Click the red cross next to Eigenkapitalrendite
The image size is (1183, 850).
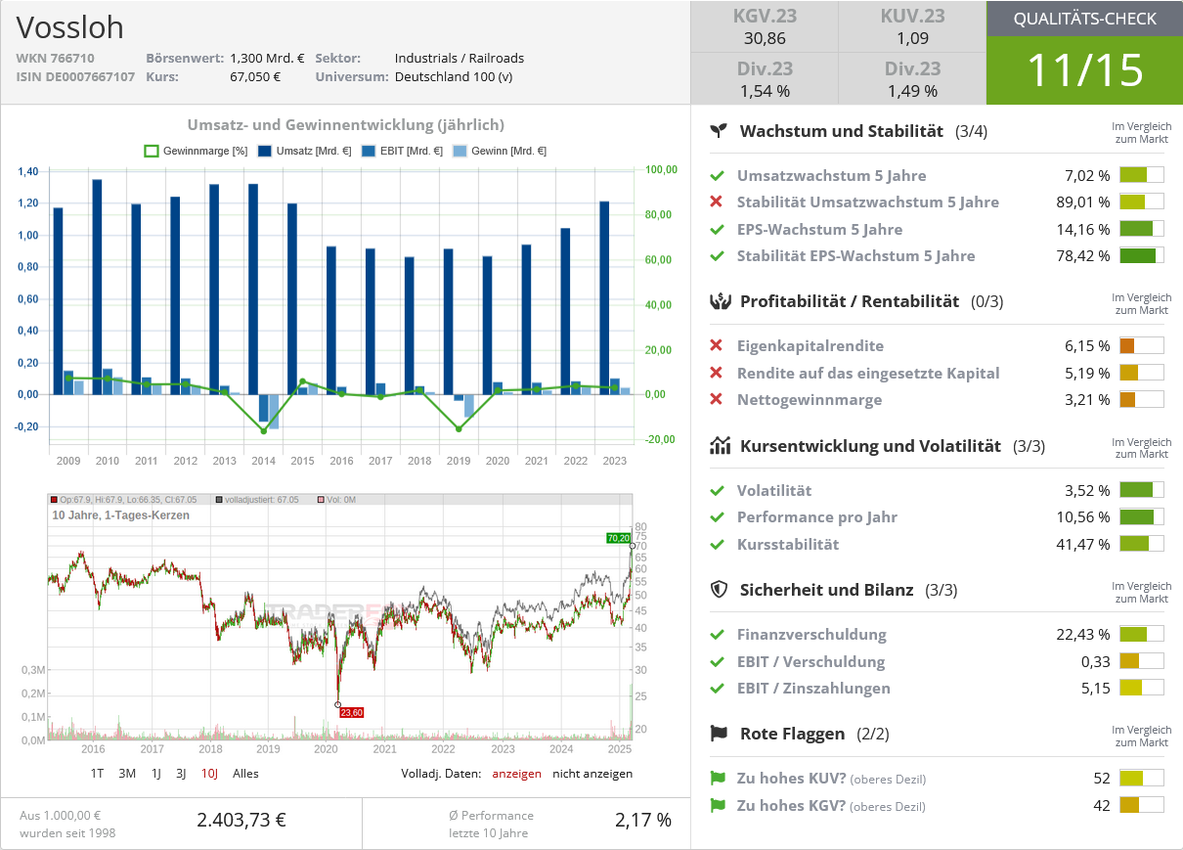717,346
